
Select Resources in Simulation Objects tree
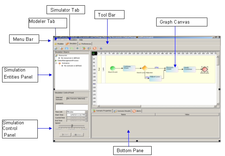tap(62, 55)
